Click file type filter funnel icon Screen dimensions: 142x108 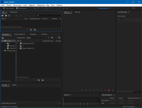pyautogui.click(x=59, y=38)
